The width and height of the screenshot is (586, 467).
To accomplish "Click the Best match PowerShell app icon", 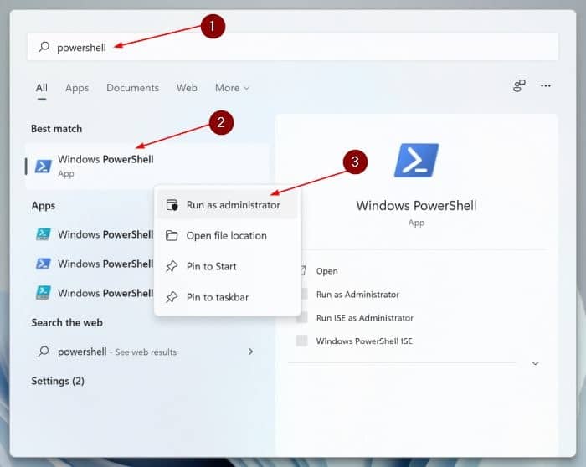I will click(44, 167).
